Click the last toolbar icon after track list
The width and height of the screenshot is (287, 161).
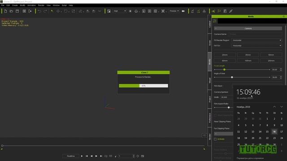point(231,11)
